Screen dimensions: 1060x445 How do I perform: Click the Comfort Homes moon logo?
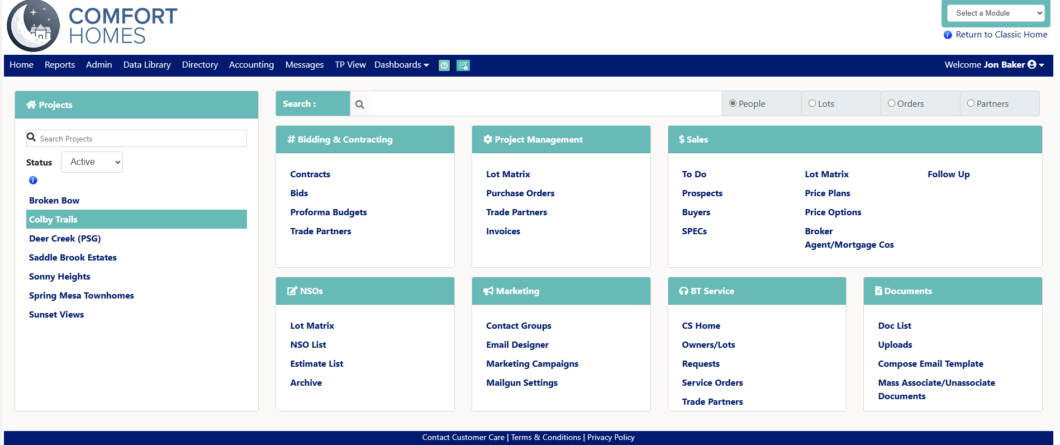click(x=34, y=26)
